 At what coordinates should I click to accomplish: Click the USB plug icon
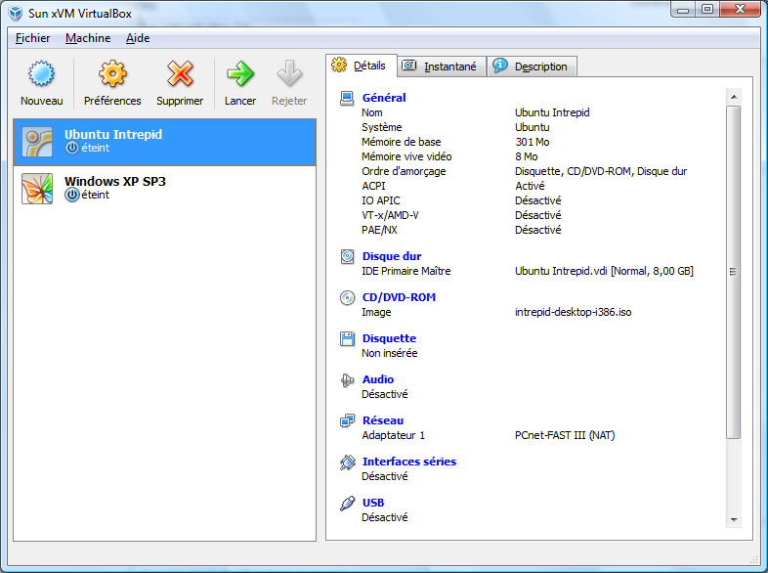click(x=347, y=504)
